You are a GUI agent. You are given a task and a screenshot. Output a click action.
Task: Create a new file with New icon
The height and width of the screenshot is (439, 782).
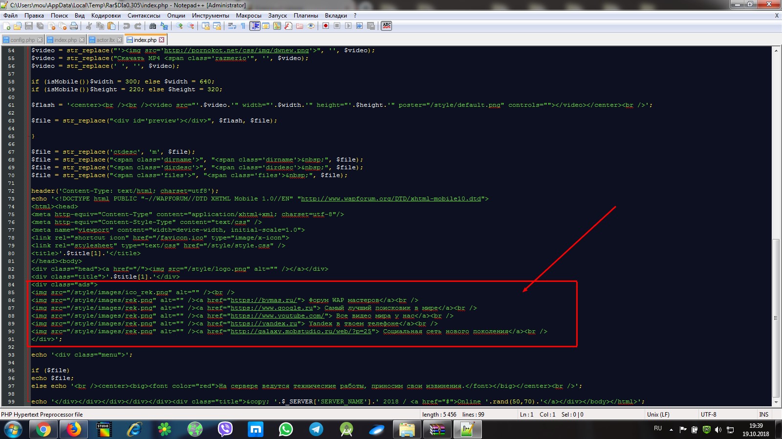pyautogui.click(x=6, y=26)
